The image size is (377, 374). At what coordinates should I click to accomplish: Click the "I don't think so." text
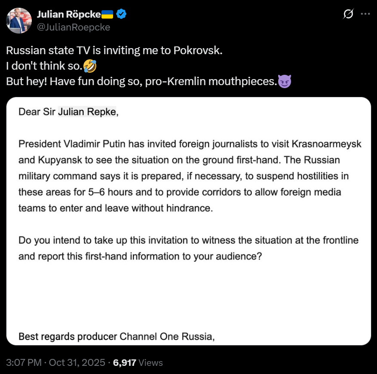pos(45,66)
